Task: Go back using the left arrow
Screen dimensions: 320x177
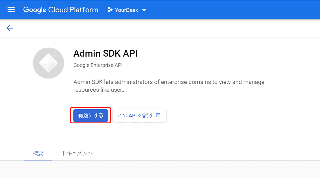Action: coord(10,28)
